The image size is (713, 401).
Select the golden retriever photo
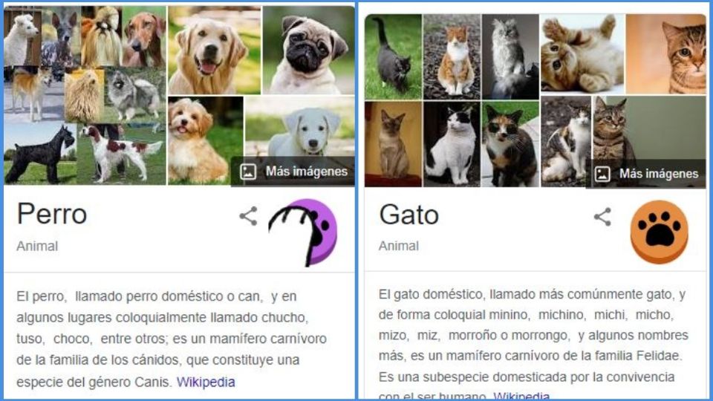[215, 50]
